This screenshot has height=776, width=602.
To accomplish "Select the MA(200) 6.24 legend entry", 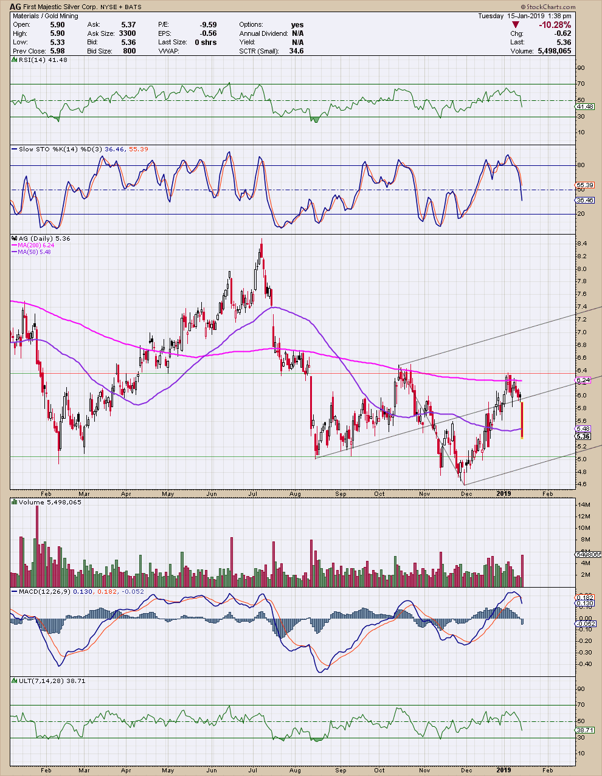I will coord(36,246).
